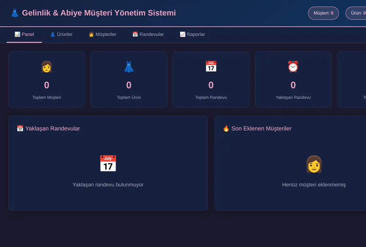Open the Müşteriler tab
The image size is (366, 247).
point(102,34)
